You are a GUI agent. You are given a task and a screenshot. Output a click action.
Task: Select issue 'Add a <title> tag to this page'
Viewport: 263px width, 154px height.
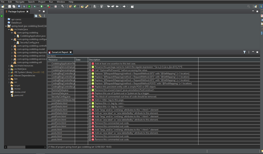[x=154, y=100]
